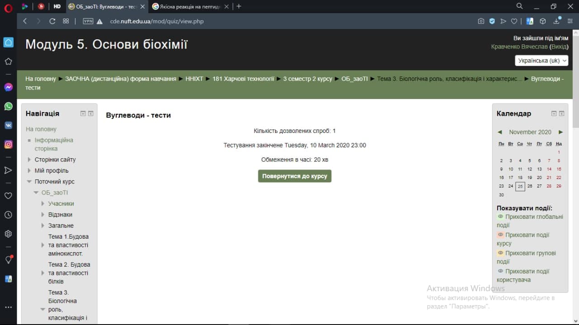579x325 pixels.
Task: Open VK in the Opera sidebar
Action: [8, 125]
